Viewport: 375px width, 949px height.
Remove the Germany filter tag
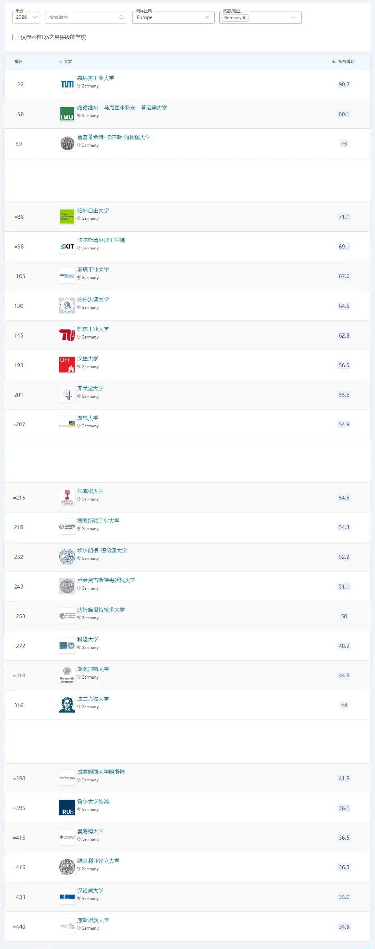click(244, 18)
